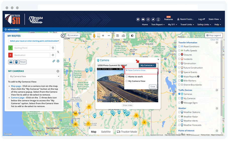Viewport: 228px width, 146px height.
Task: Open the My Cameras dropdown button
Action: (147, 65)
